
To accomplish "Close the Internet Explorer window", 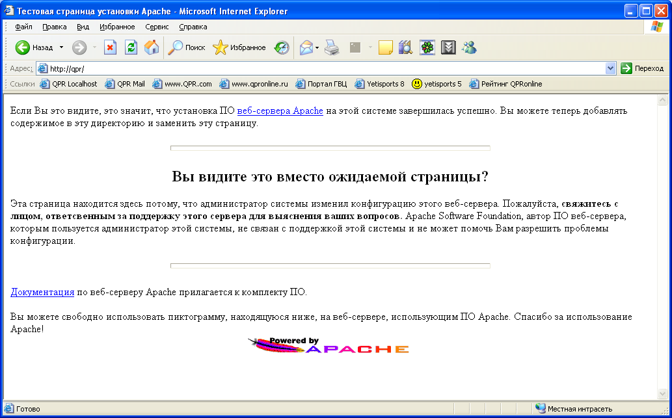I will coord(661,10).
